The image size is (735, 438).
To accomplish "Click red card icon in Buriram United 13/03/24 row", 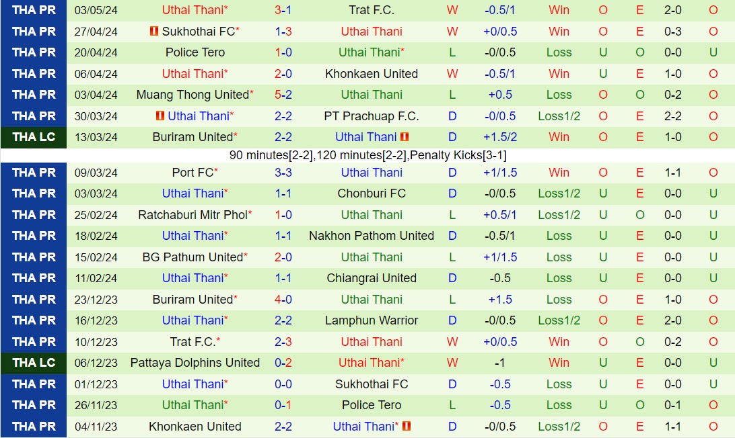I will 405,137.
